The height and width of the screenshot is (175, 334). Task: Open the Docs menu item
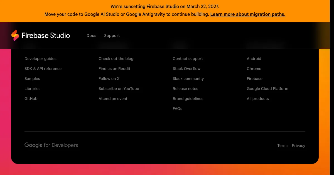pyautogui.click(x=91, y=36)
